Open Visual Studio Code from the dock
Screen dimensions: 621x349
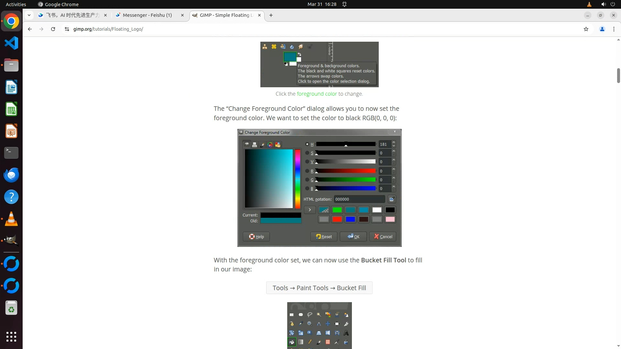click(11, 43)
